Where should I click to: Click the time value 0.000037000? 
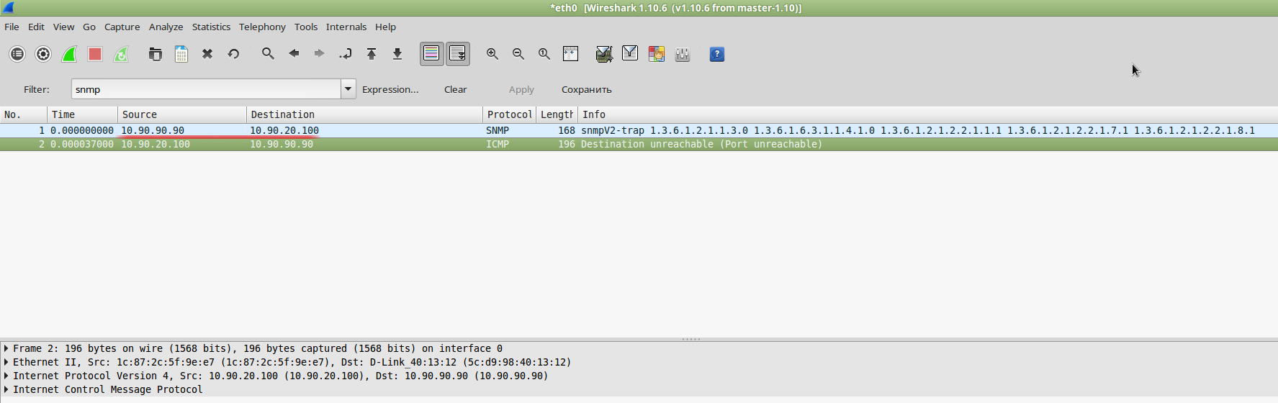pos(82,144)
